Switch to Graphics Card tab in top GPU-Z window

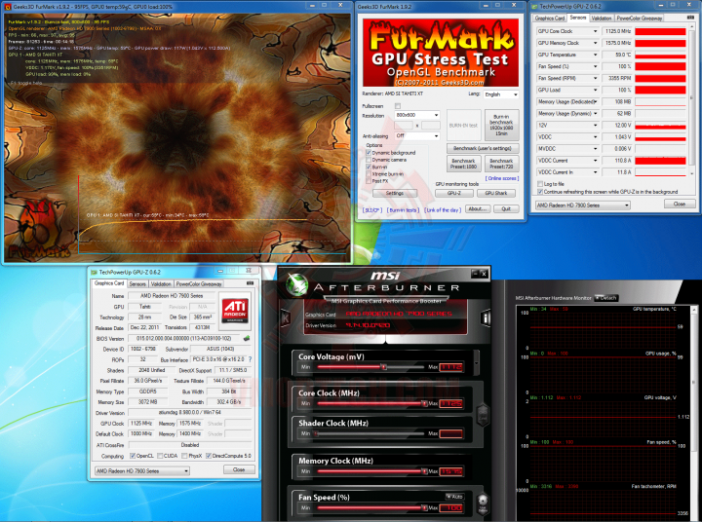point(550,19)
